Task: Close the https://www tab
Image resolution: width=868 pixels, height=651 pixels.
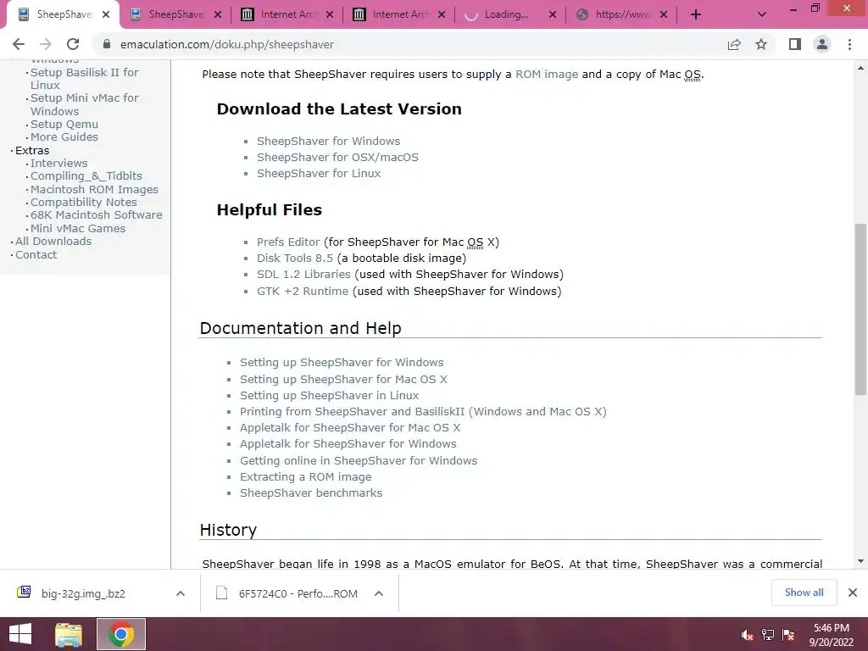Action: (x=664, y=15)
